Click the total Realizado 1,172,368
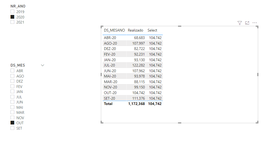The image size is (276, 144). tap(136, 104)
